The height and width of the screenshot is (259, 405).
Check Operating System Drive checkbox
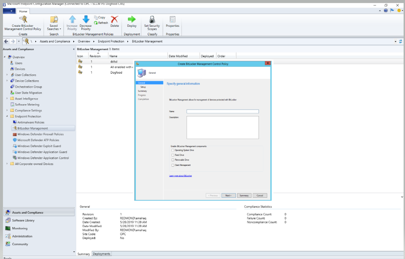[173, 150]
